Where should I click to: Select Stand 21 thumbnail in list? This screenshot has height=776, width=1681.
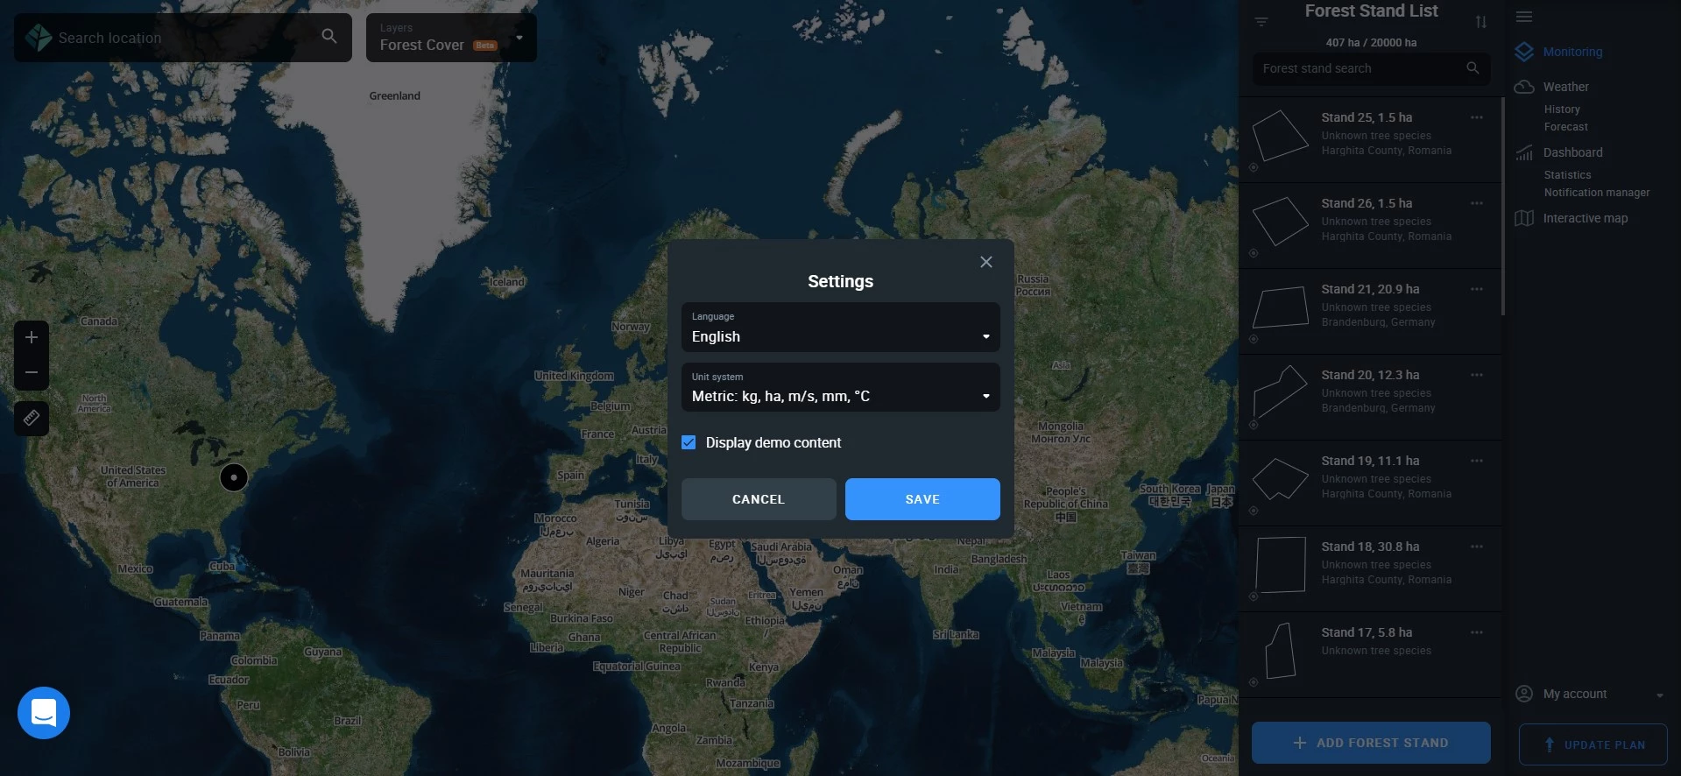coord(1281,307)
